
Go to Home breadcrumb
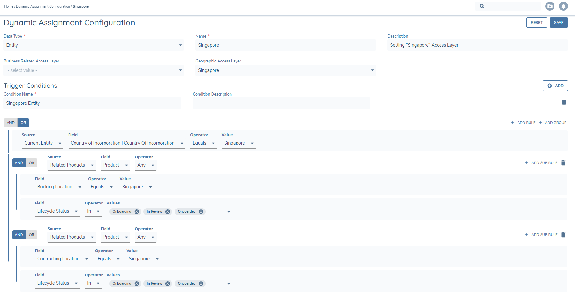[x=9, y=6]
